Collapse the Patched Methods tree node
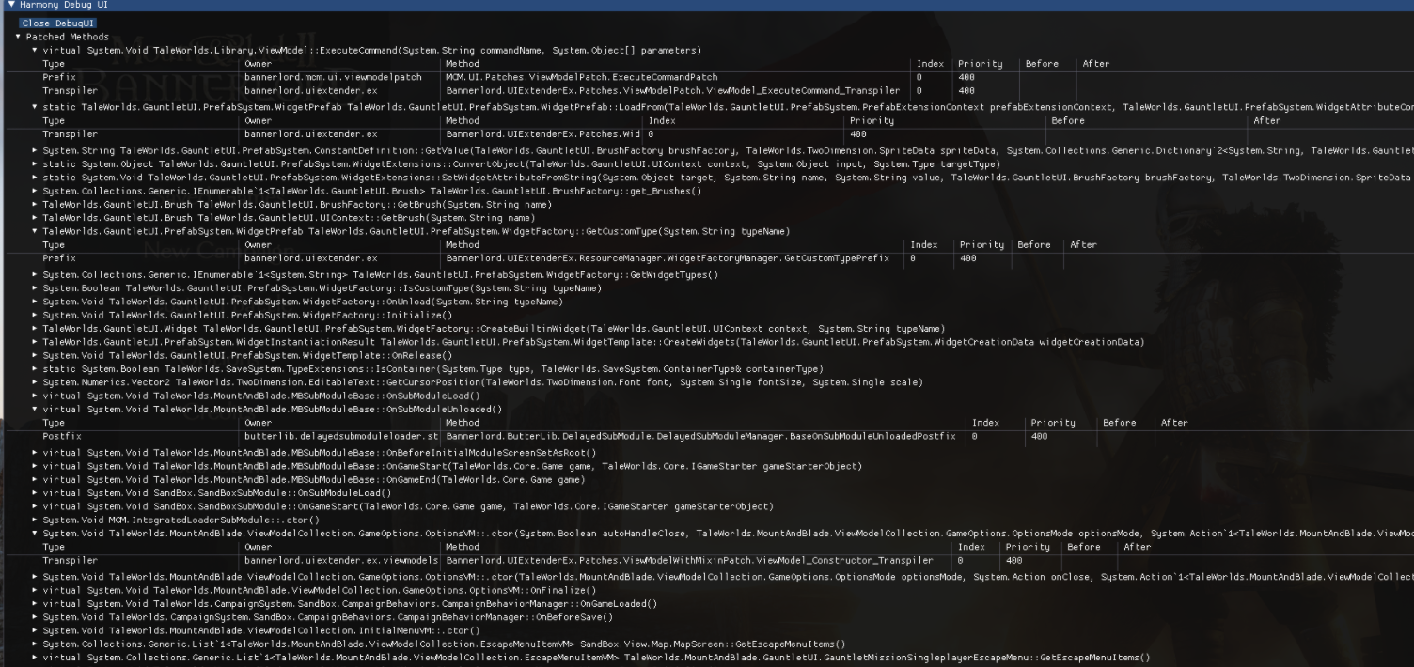Image resolution: width=1414 pixels, height=667 pixels. click(x=18, y=37)
